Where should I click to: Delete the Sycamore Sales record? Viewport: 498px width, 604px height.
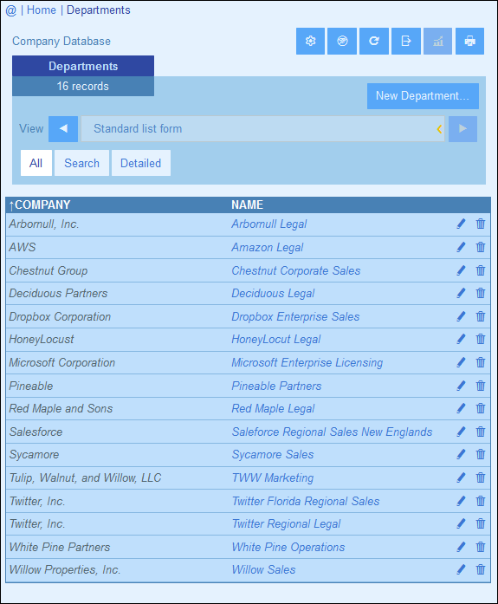coord(481,454)
